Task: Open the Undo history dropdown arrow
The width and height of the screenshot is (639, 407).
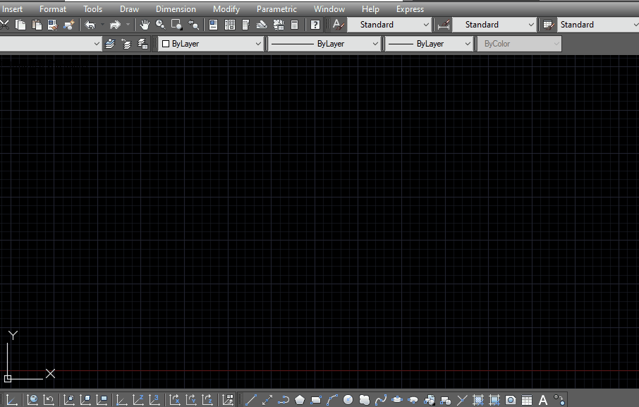Action: [103, 25]
